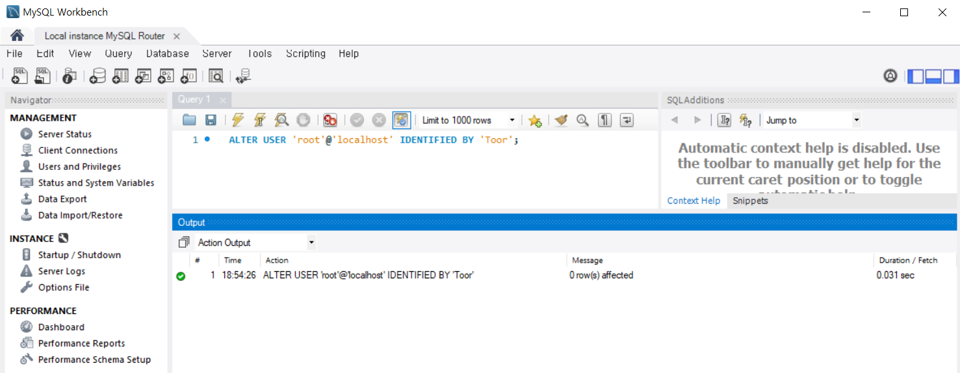Screen dimensions: 960x373
Task: Create a new function icon
Action: pos(188,76)
